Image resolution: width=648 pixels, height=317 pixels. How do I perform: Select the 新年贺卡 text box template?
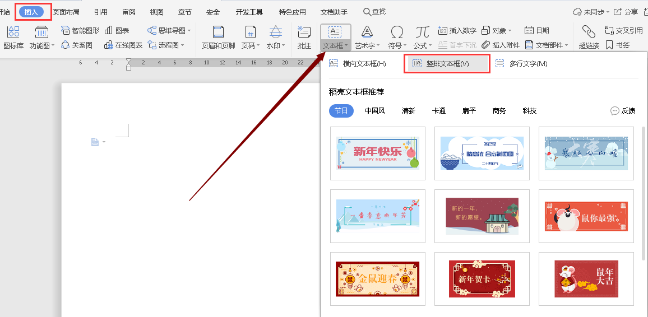tap(482, 278)
